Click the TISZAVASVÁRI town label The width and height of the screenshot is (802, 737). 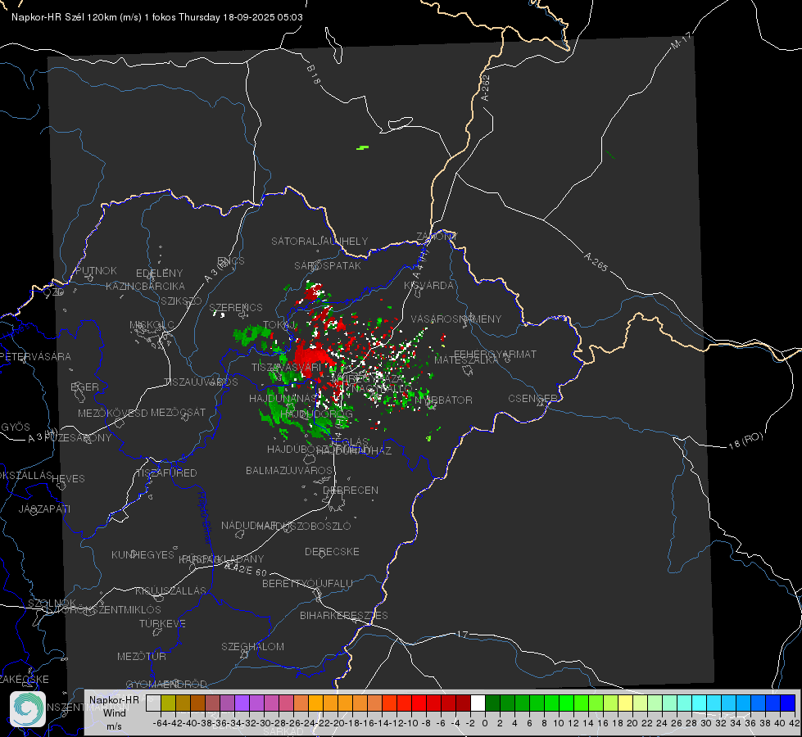[x=287, y=367]
